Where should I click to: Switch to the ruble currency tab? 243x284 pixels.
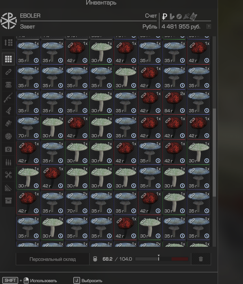(x=165, y=16)
